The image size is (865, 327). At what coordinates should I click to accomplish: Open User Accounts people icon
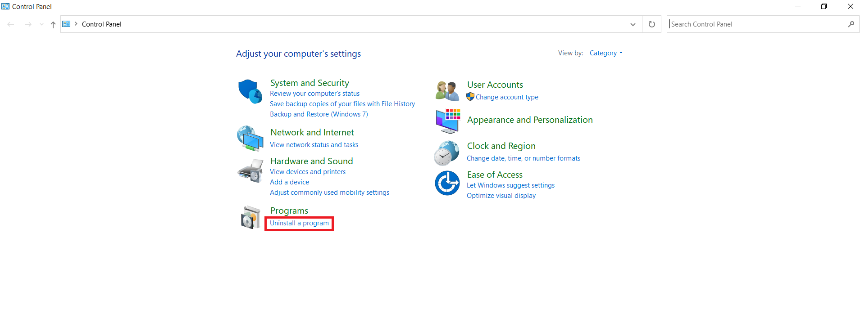[447, 91]
